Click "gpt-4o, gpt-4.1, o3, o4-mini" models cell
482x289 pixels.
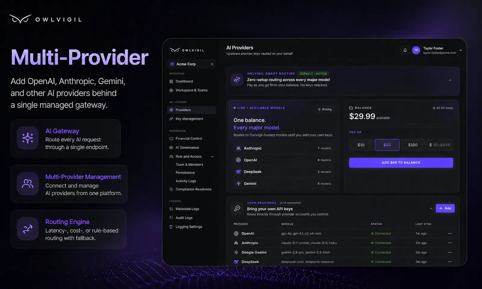301,234
